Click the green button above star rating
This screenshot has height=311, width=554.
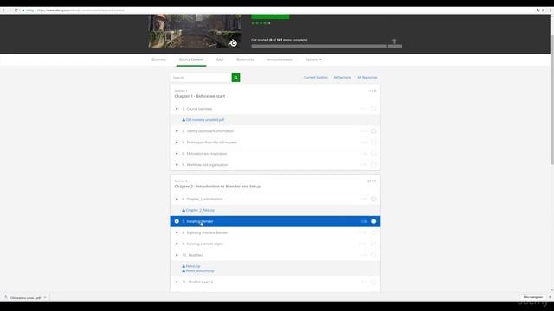(270, 16)
